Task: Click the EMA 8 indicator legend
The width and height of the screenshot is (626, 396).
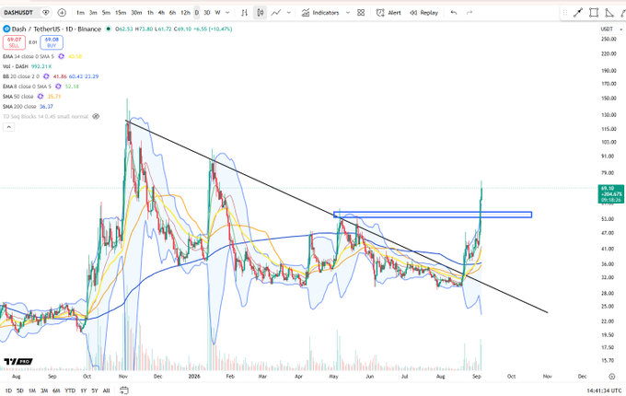Action: pos(27,87)
